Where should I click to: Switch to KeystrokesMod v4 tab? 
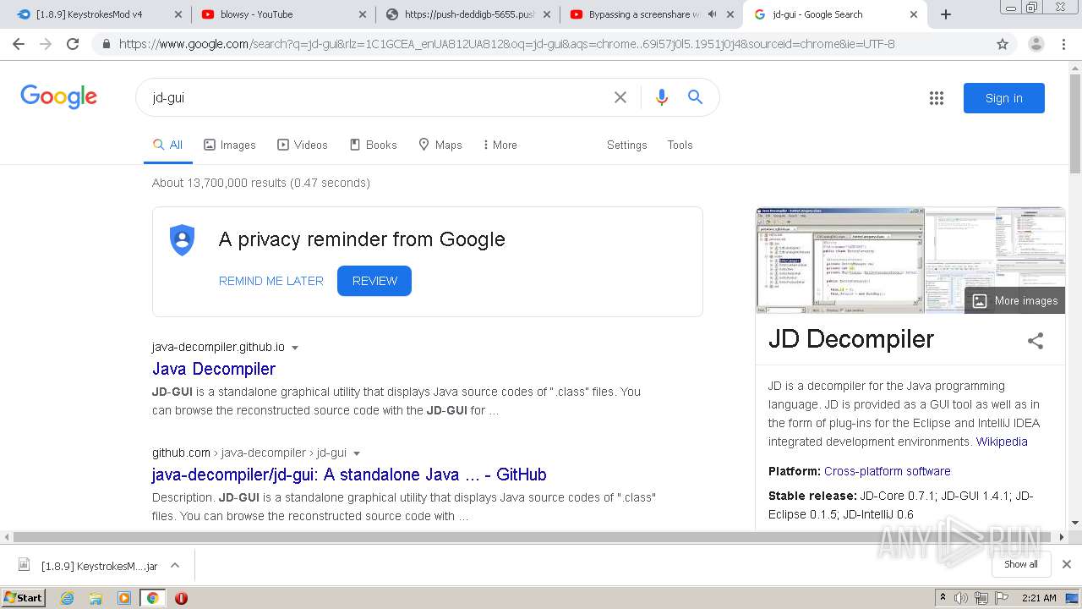coord(90,14)
